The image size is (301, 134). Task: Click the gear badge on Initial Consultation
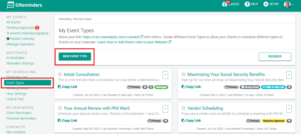(x=145, y=87)
